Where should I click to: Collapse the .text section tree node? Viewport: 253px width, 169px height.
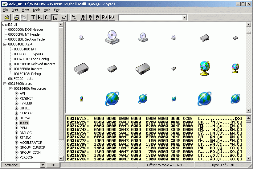(5, 44)
